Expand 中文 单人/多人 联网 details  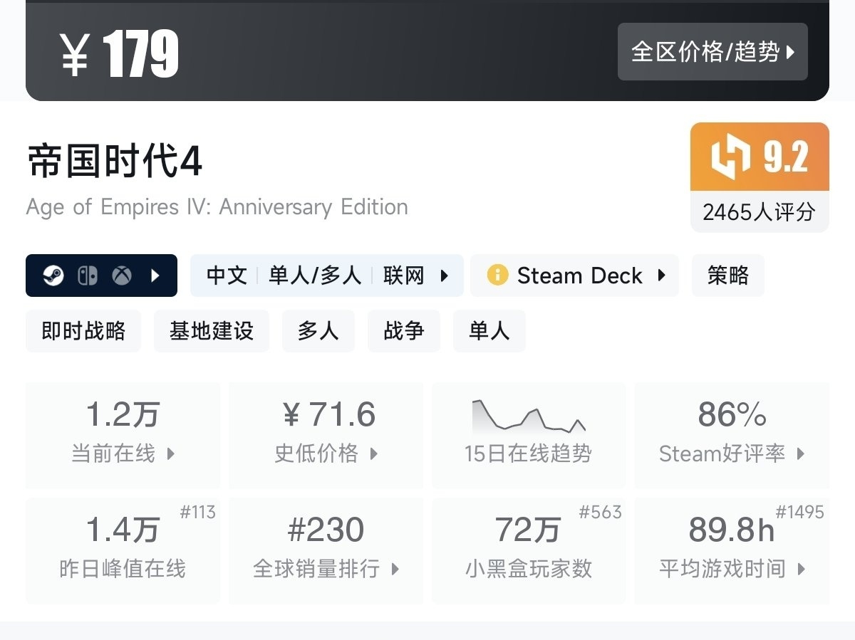[326, 276]
